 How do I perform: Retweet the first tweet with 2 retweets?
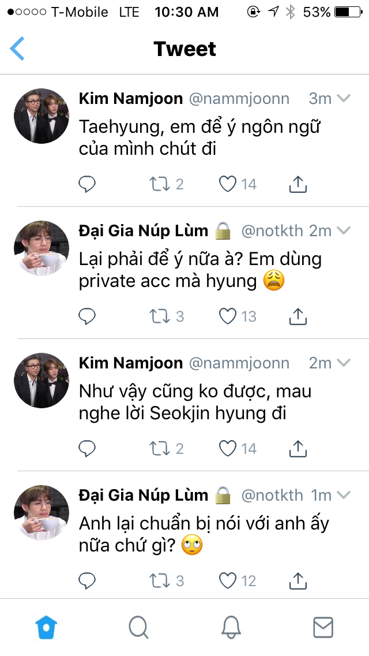(x=159, y=184)
